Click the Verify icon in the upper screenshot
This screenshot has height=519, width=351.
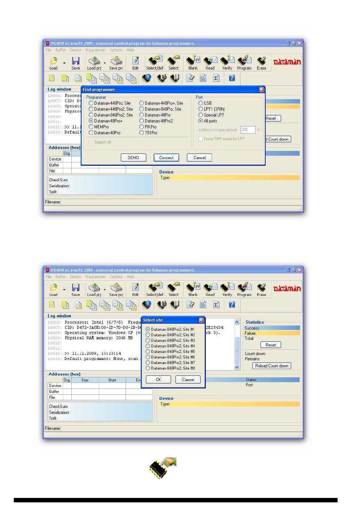coord(227,61)
